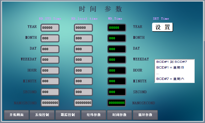Image resolution: width=205 pixels, height=123 pixels.
Task: Switch to the 系统控制 page
Action: 42,115
